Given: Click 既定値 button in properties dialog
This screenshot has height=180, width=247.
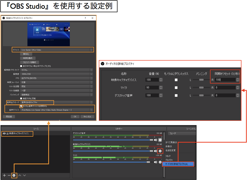Looking at the screenshot, I should pyautogui.click(x=9, y=116).
